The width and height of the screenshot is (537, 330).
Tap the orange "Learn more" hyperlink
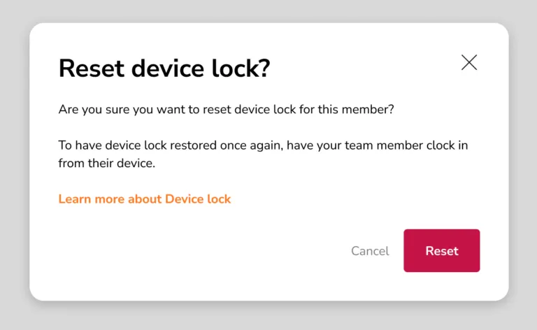coord(145,199)
